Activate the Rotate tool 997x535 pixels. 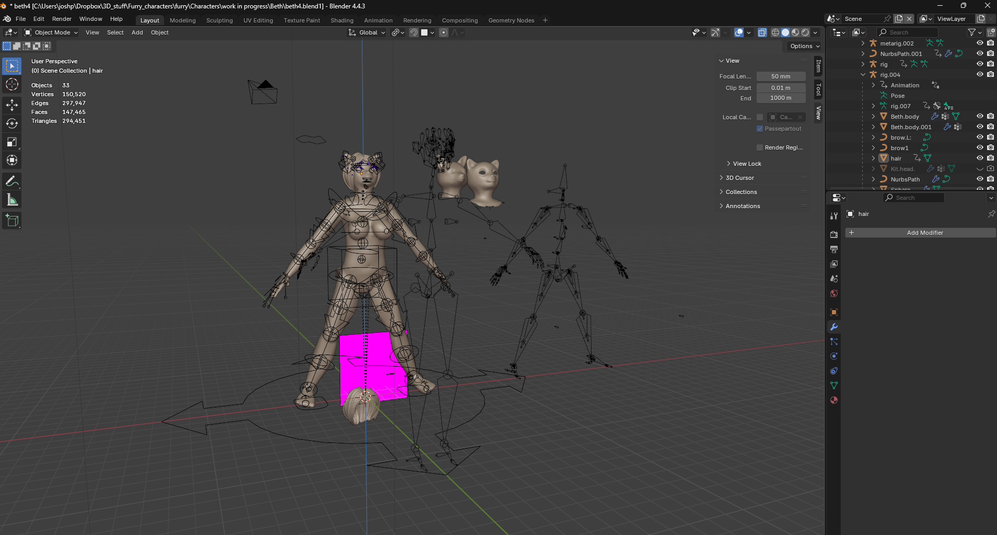click(12, 123)
